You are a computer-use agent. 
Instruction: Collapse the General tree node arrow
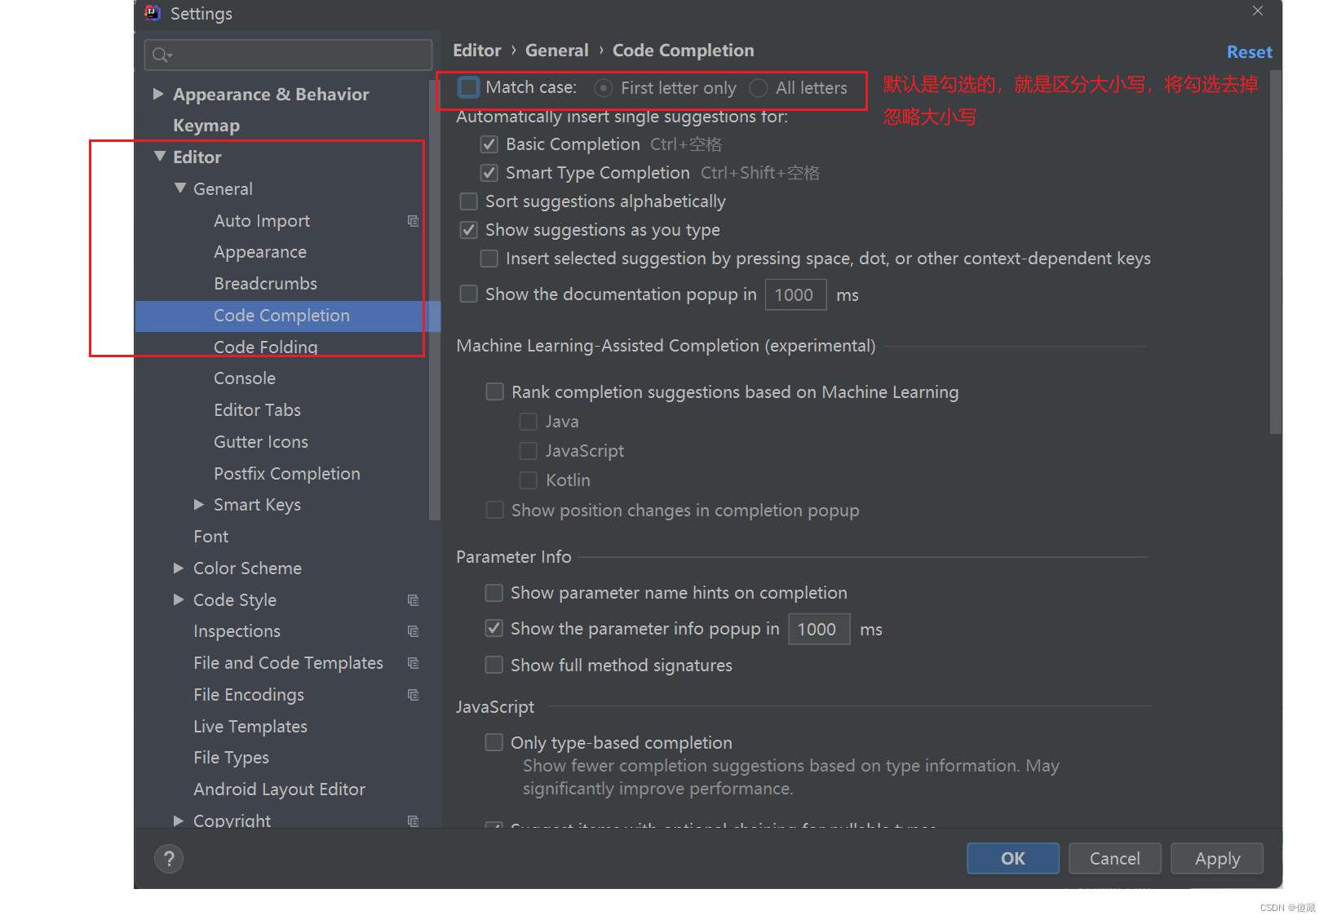click(x=180, y=188)
